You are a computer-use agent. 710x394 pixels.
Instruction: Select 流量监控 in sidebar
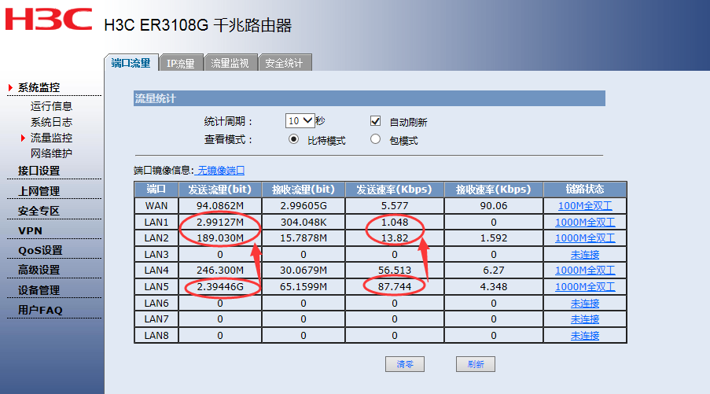point(51,138)
